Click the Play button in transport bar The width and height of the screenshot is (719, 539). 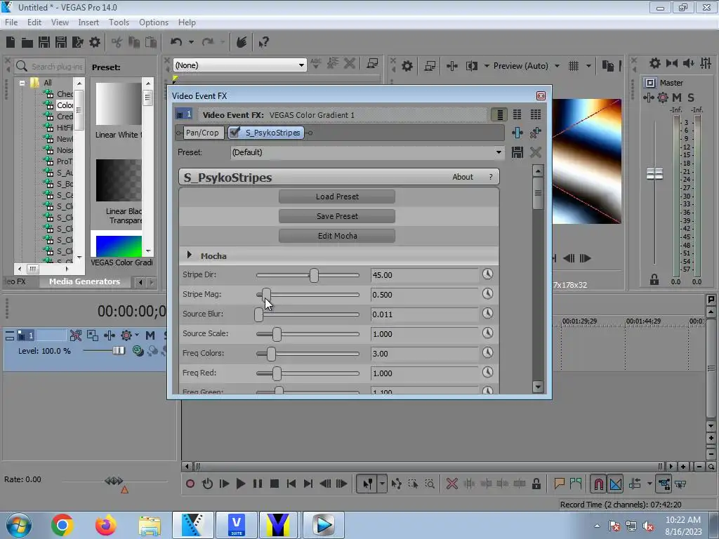(x=240, y=484)
